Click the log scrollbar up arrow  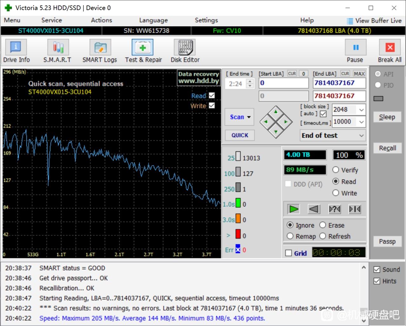pyautogui.click(x=364, y=267)
